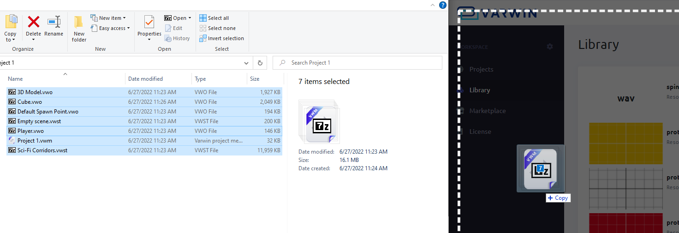Open the New item dropdown
Viewport: 679px width, 233px height.
tap(108, 18)
